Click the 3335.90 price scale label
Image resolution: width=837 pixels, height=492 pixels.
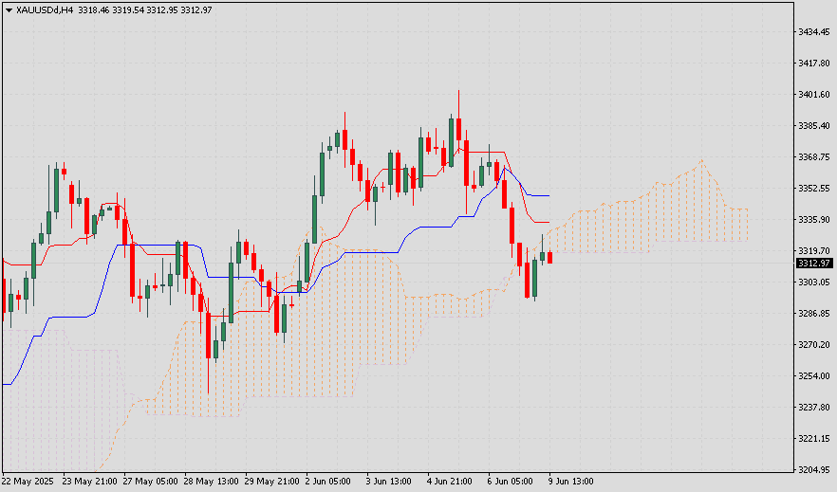click(x=813, y=220)
